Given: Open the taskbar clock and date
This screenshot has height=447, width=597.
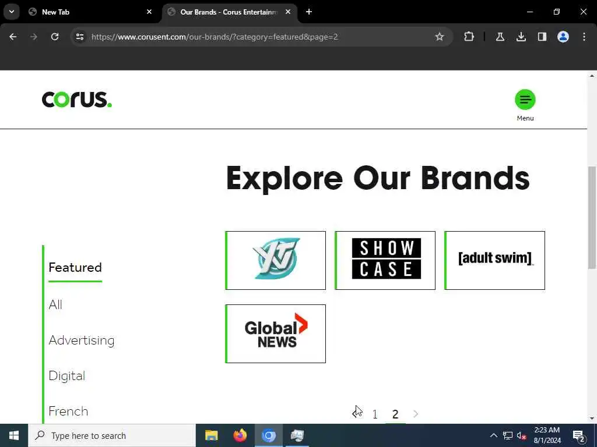Looking at the screenshot, I should coord(547,435).
